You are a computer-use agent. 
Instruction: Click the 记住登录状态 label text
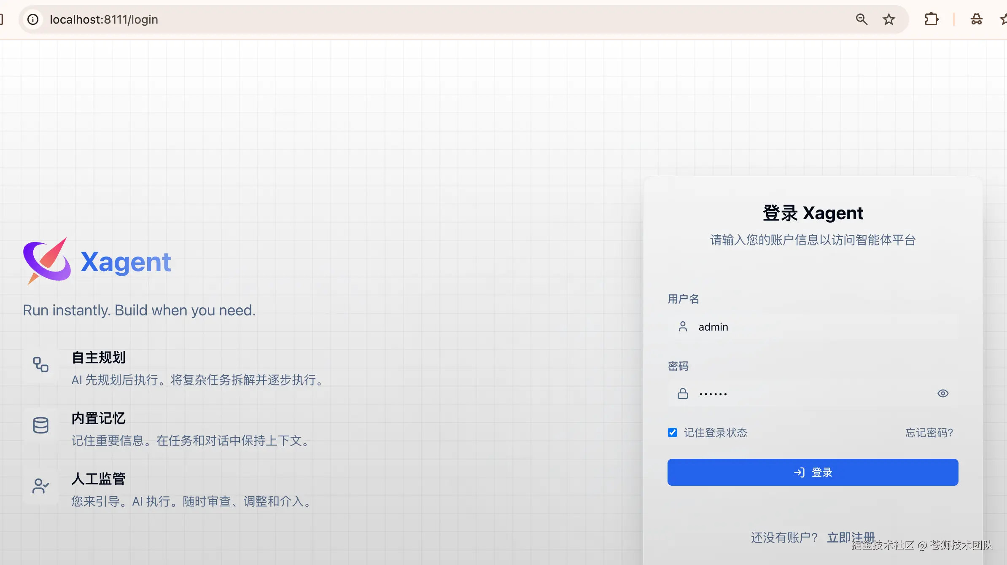click(715, 433)
